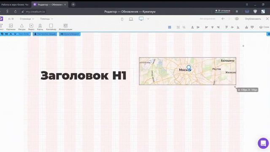Screen dimensions: 270x152
Task: Click the Yandex Я home icon
Action: [8, 11]
